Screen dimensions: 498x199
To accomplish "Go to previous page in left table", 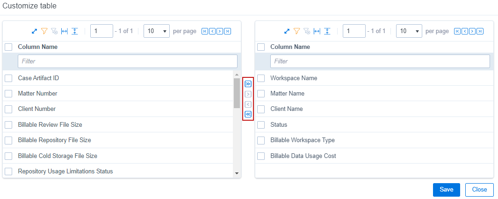I will point(212,31).
